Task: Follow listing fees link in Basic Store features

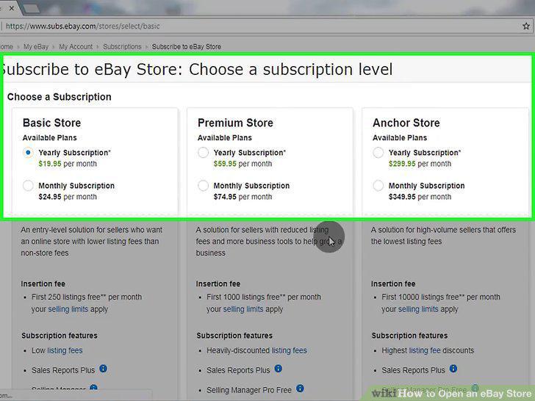Action: [x=65, y=350]
